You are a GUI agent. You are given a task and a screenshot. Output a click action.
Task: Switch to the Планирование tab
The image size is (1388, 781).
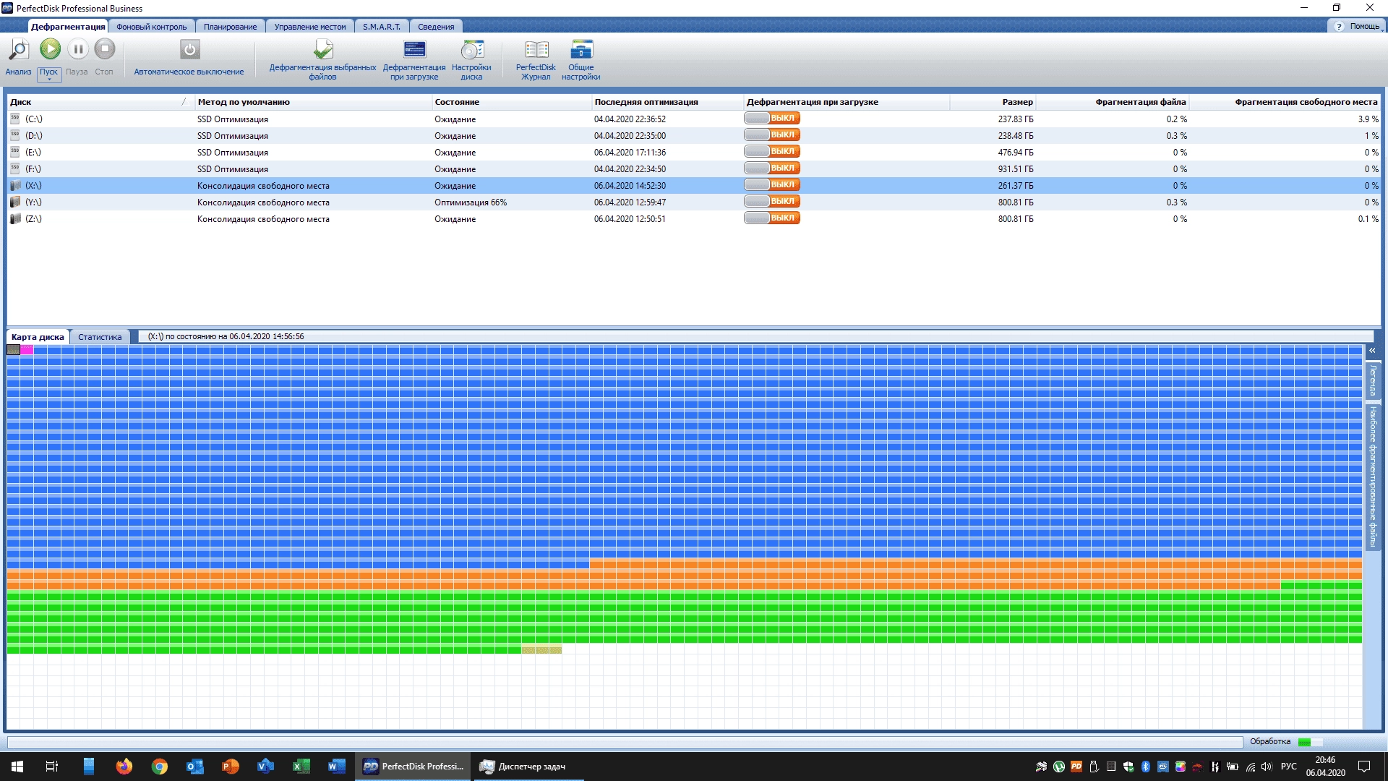point(230,27)
